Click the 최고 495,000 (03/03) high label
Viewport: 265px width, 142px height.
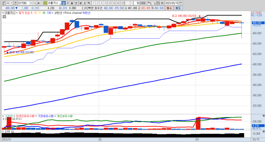click(184, 16)
